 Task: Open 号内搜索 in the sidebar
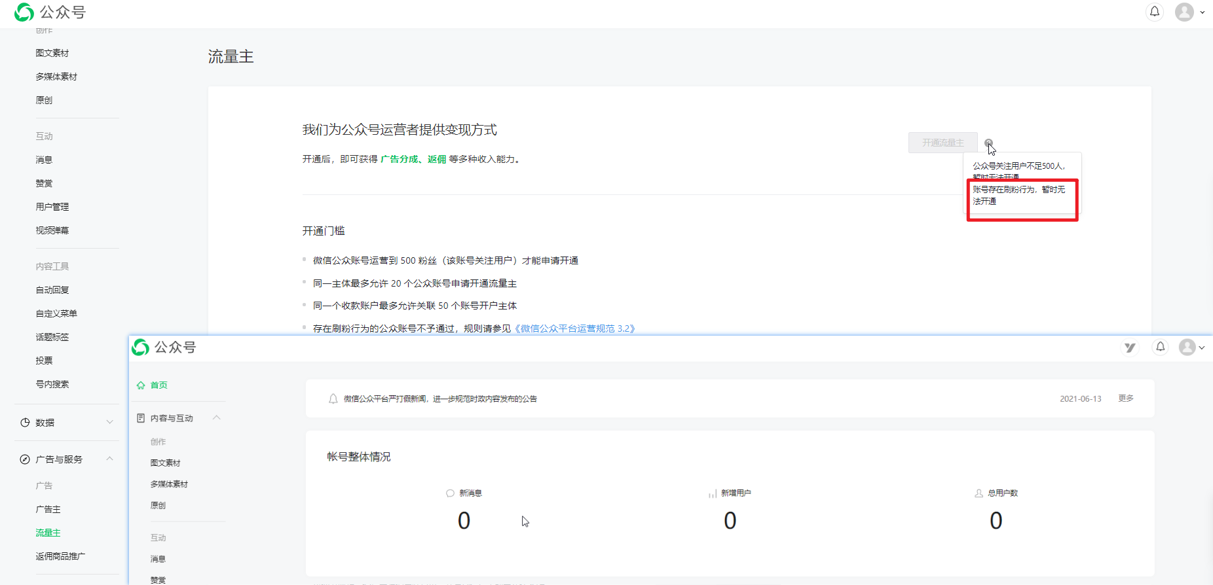[52, 384]
